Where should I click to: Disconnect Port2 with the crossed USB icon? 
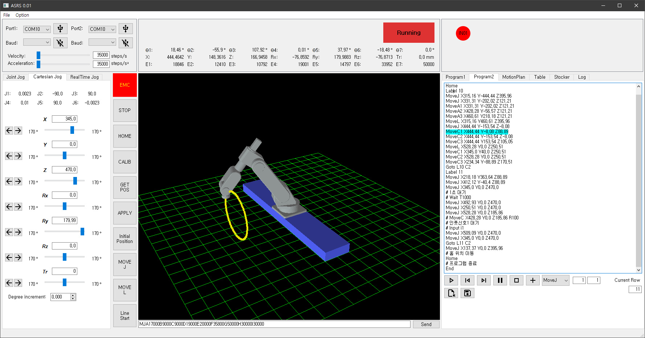(126, 43)
